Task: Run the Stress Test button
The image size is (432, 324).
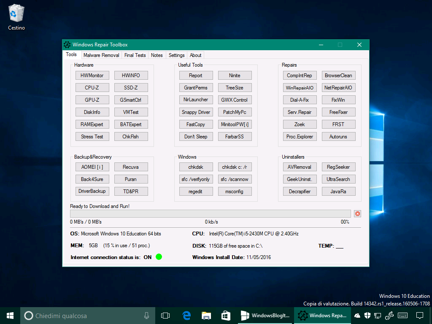Action: [x=92, y=137]
